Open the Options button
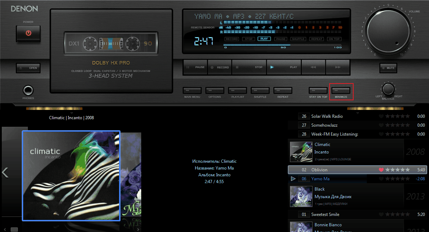 click(x=214, y=90)
